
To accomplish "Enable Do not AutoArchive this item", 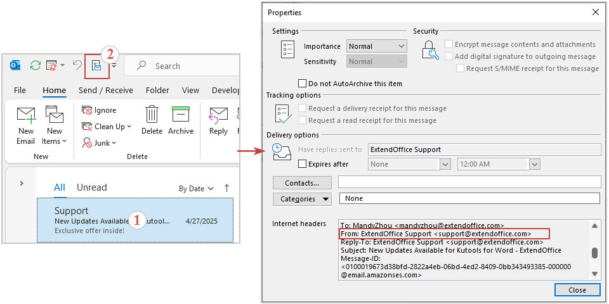I will click(303, 84).
